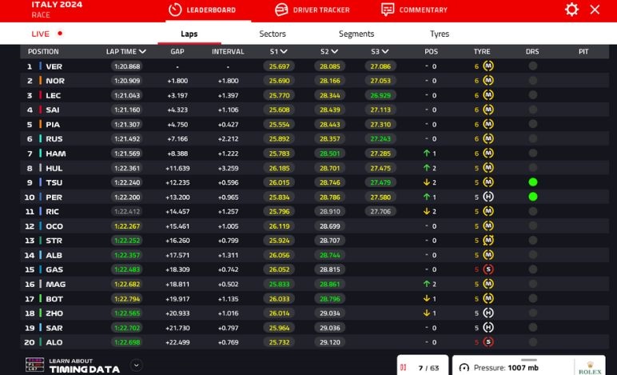Open the settings gear icon
The image size is (617, 375).
point(571,10)
